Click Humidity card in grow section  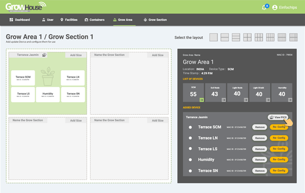point(48,95)
